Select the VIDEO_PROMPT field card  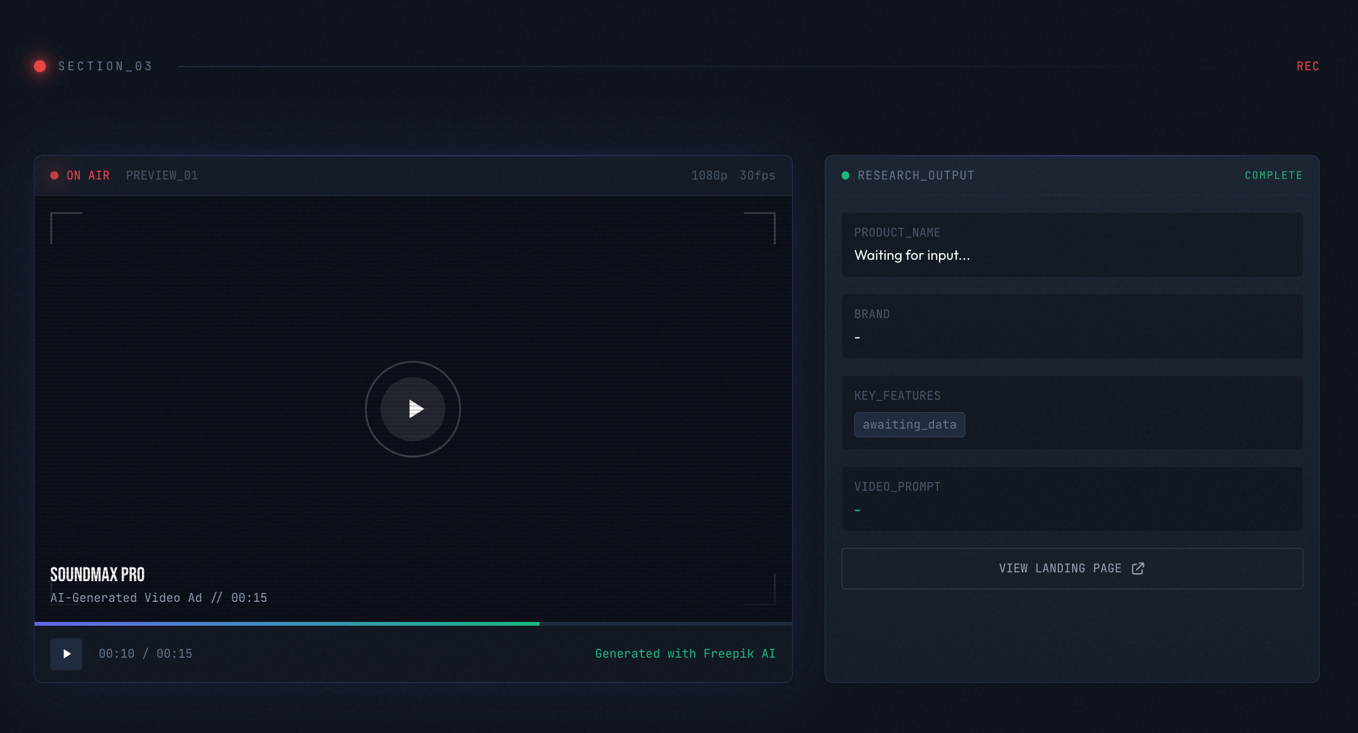1072,499
